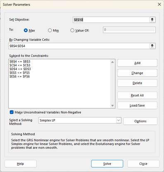Viewport: 164px width, 172px height.
Task: Click the Simplex LP combo box
Action: [x=80, y=120]
